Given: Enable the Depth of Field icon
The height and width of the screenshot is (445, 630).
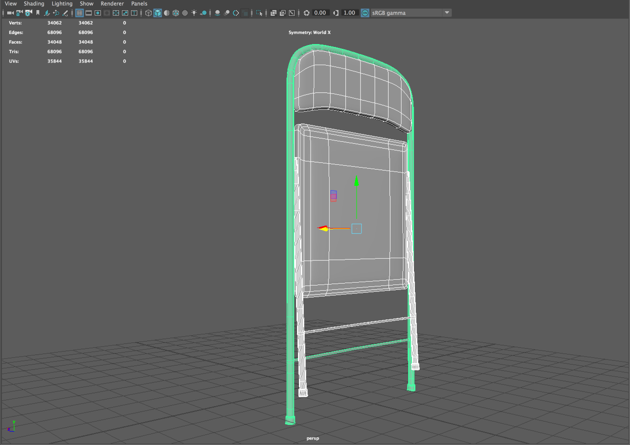Looking at the screenshot, I should [x=245, y=13].
